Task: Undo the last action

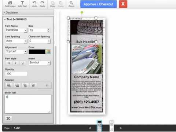Action: [x=34, y=4]
